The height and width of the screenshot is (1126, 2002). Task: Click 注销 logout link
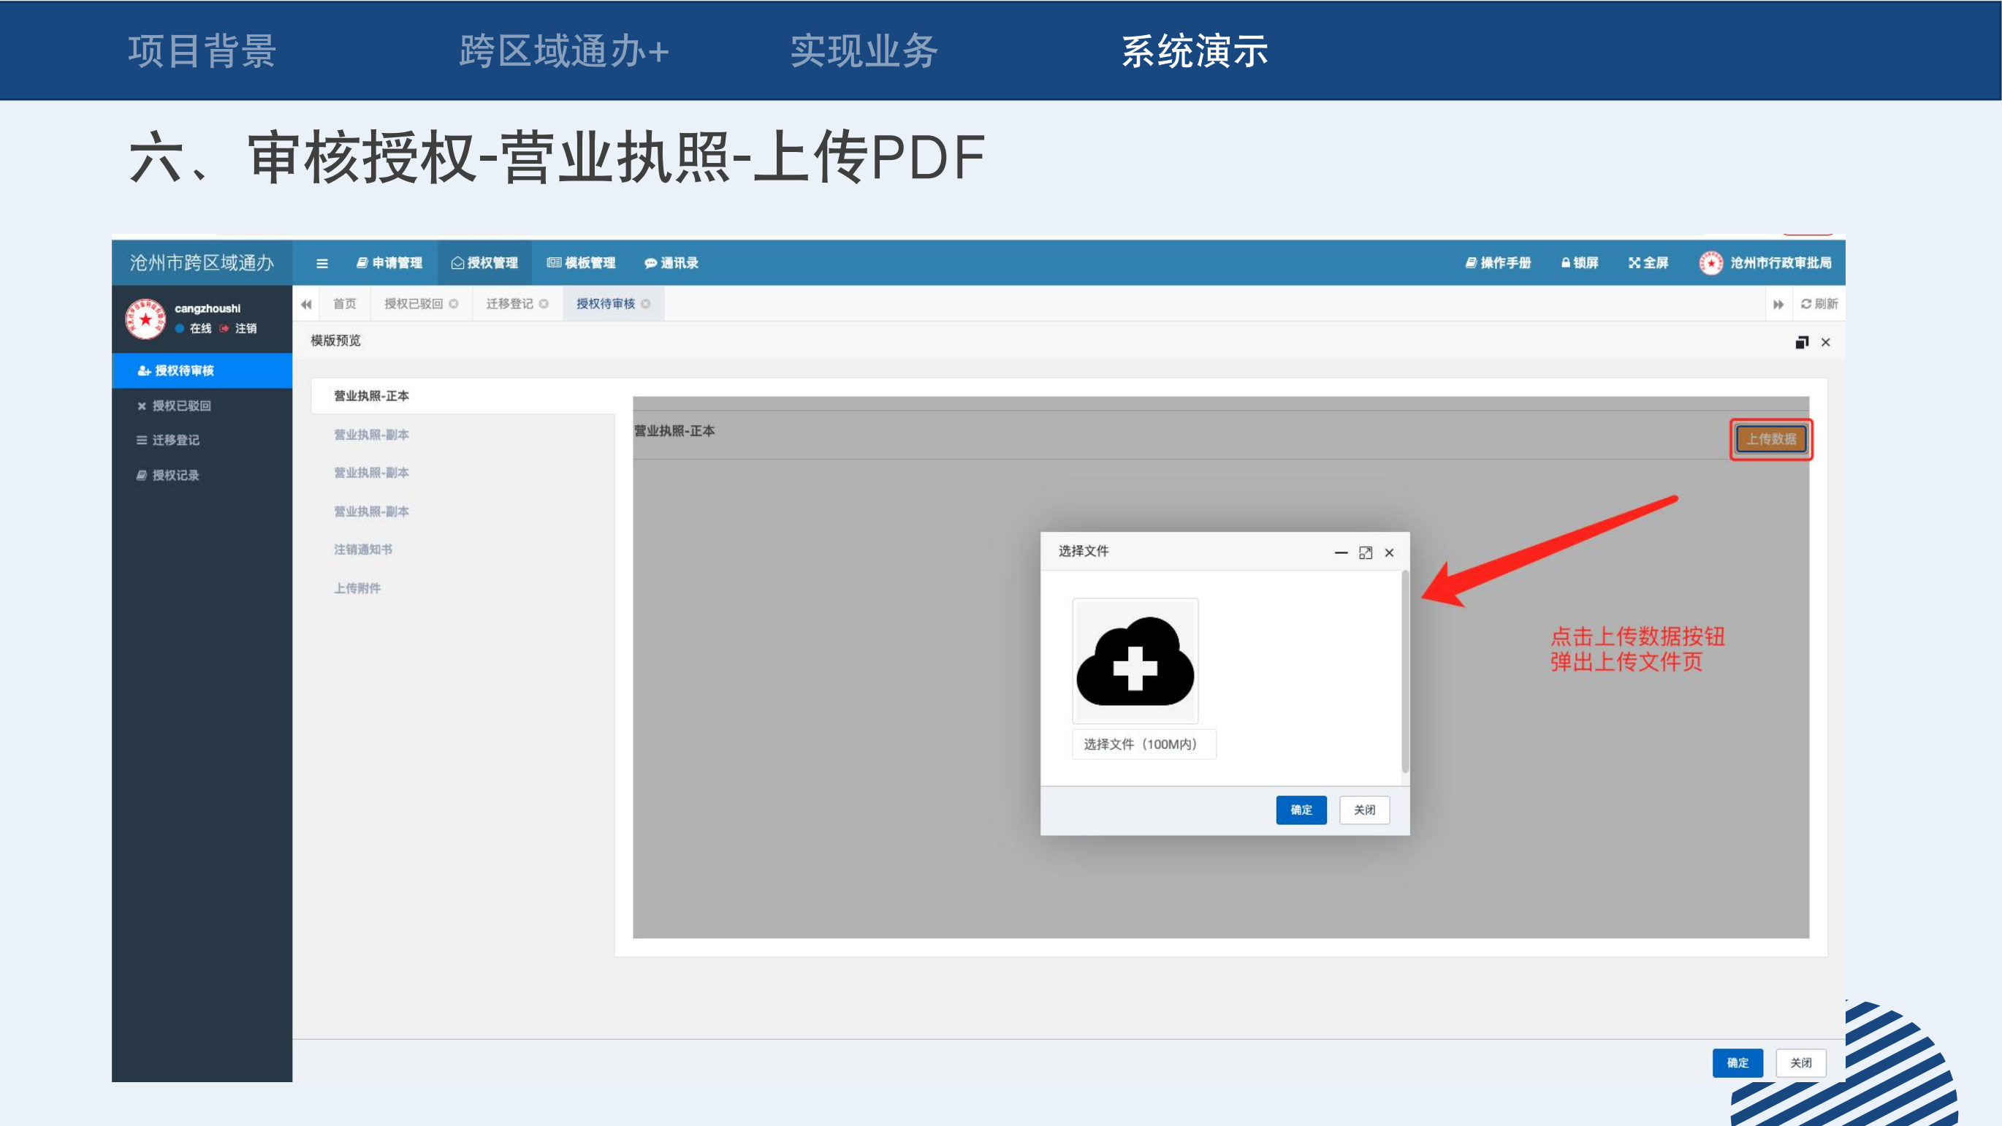(x=245, y=329)
